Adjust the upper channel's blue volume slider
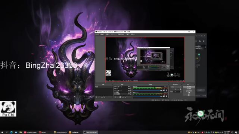The height and width of the screenshot is (134, 239). point(148,90)
